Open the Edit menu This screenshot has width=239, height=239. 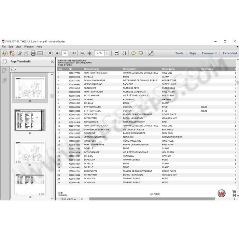[x=11, y=47]
